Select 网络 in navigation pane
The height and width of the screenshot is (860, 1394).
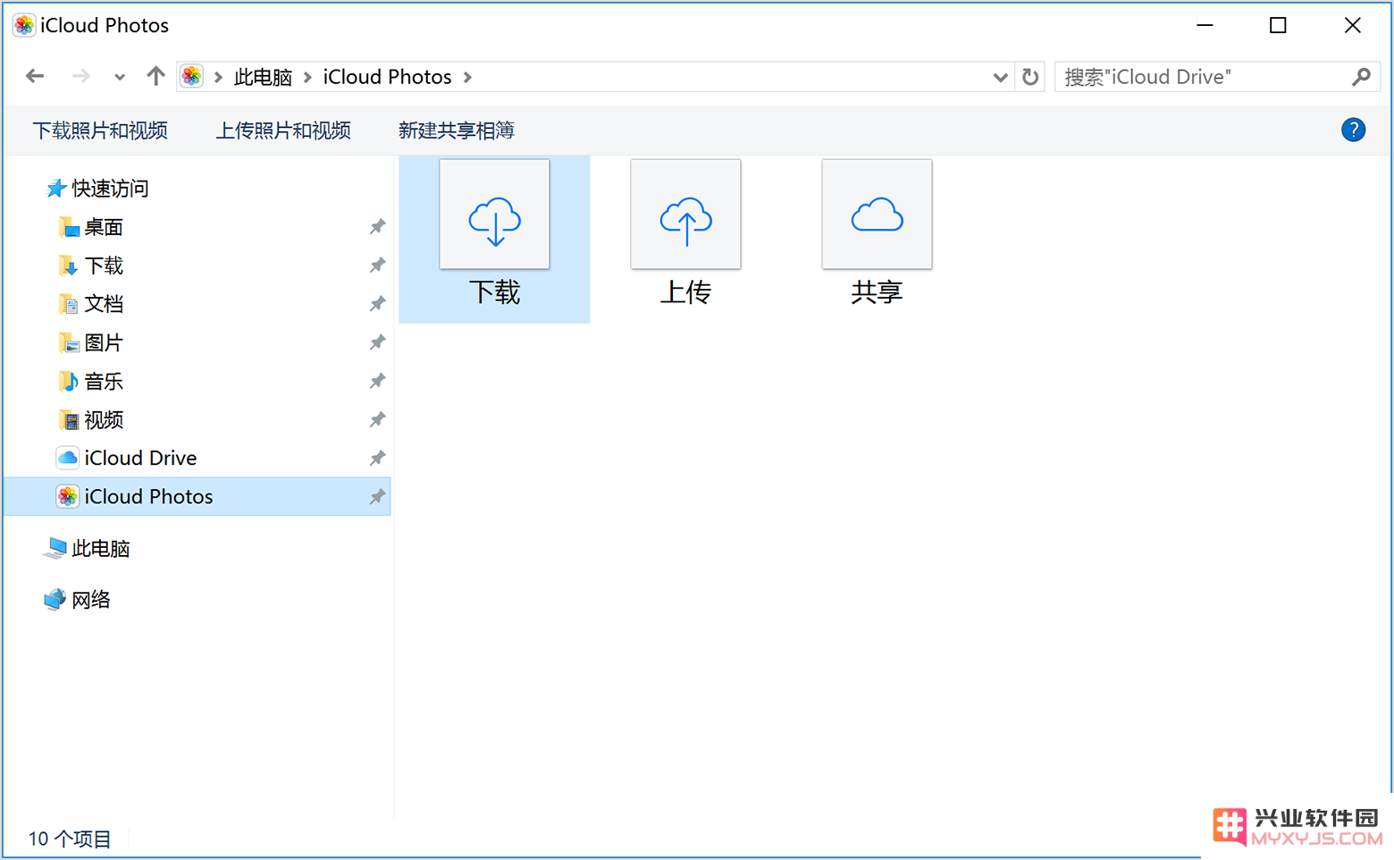coord(91,600)
